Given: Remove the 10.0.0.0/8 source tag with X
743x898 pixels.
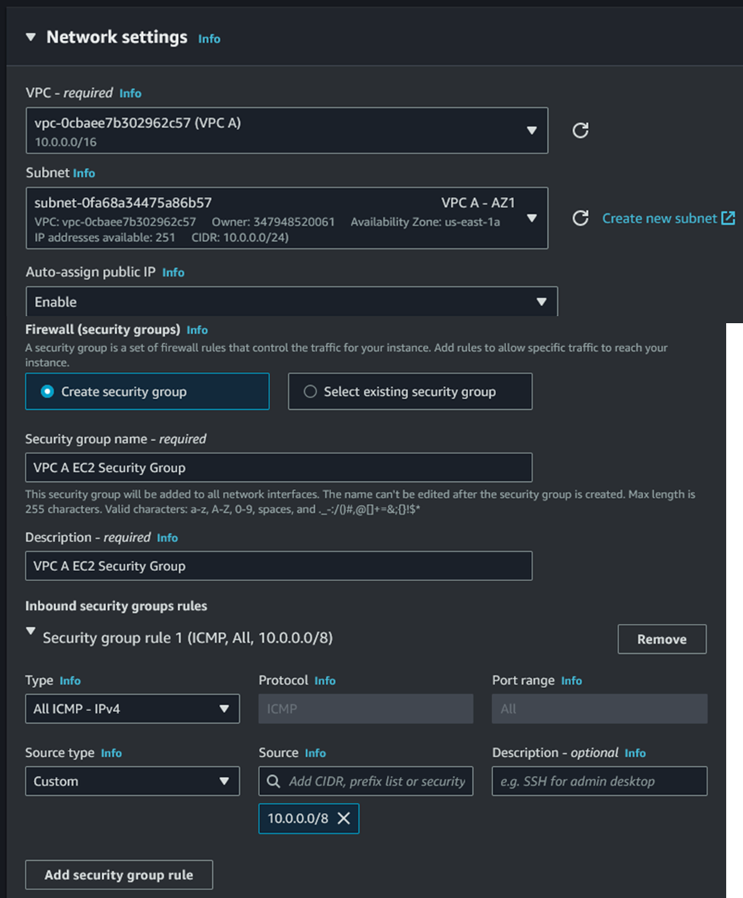Looking at the screenshot, I should [x=344, y=818].
